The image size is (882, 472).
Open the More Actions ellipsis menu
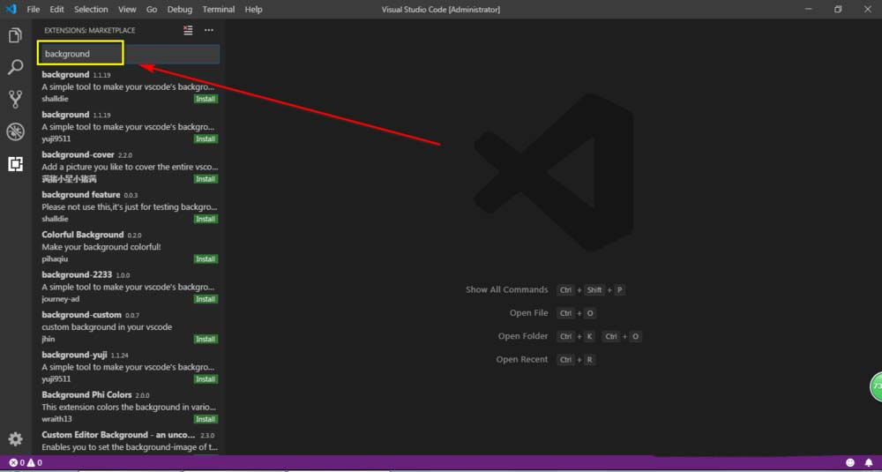click(209, 30)
